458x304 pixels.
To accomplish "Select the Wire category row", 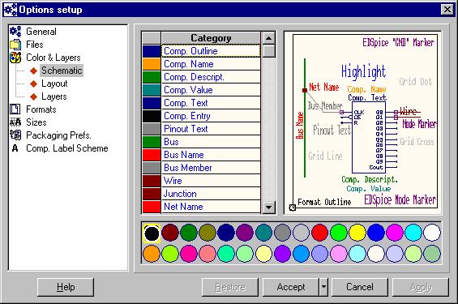I will click(211, 181).
